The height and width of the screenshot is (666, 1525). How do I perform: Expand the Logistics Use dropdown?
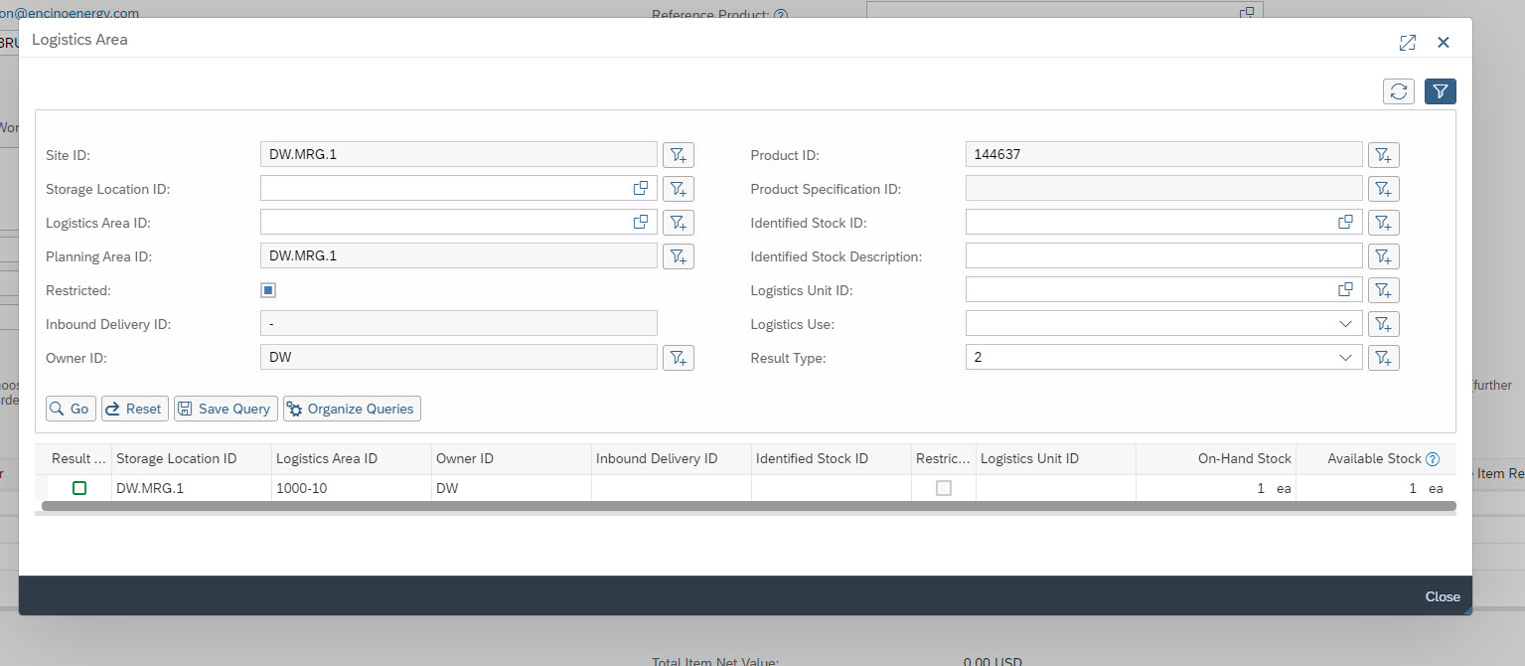pyautogui.click(x=1345, y=324)
